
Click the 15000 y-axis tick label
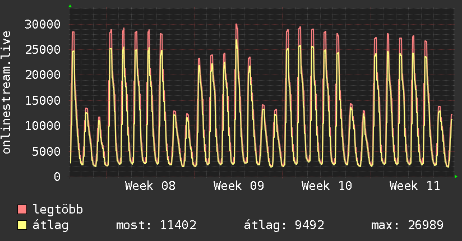[44, 100]
